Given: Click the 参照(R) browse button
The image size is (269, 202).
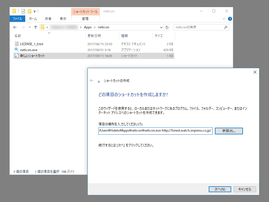Looking at the screenshot, I should (229, 131).
